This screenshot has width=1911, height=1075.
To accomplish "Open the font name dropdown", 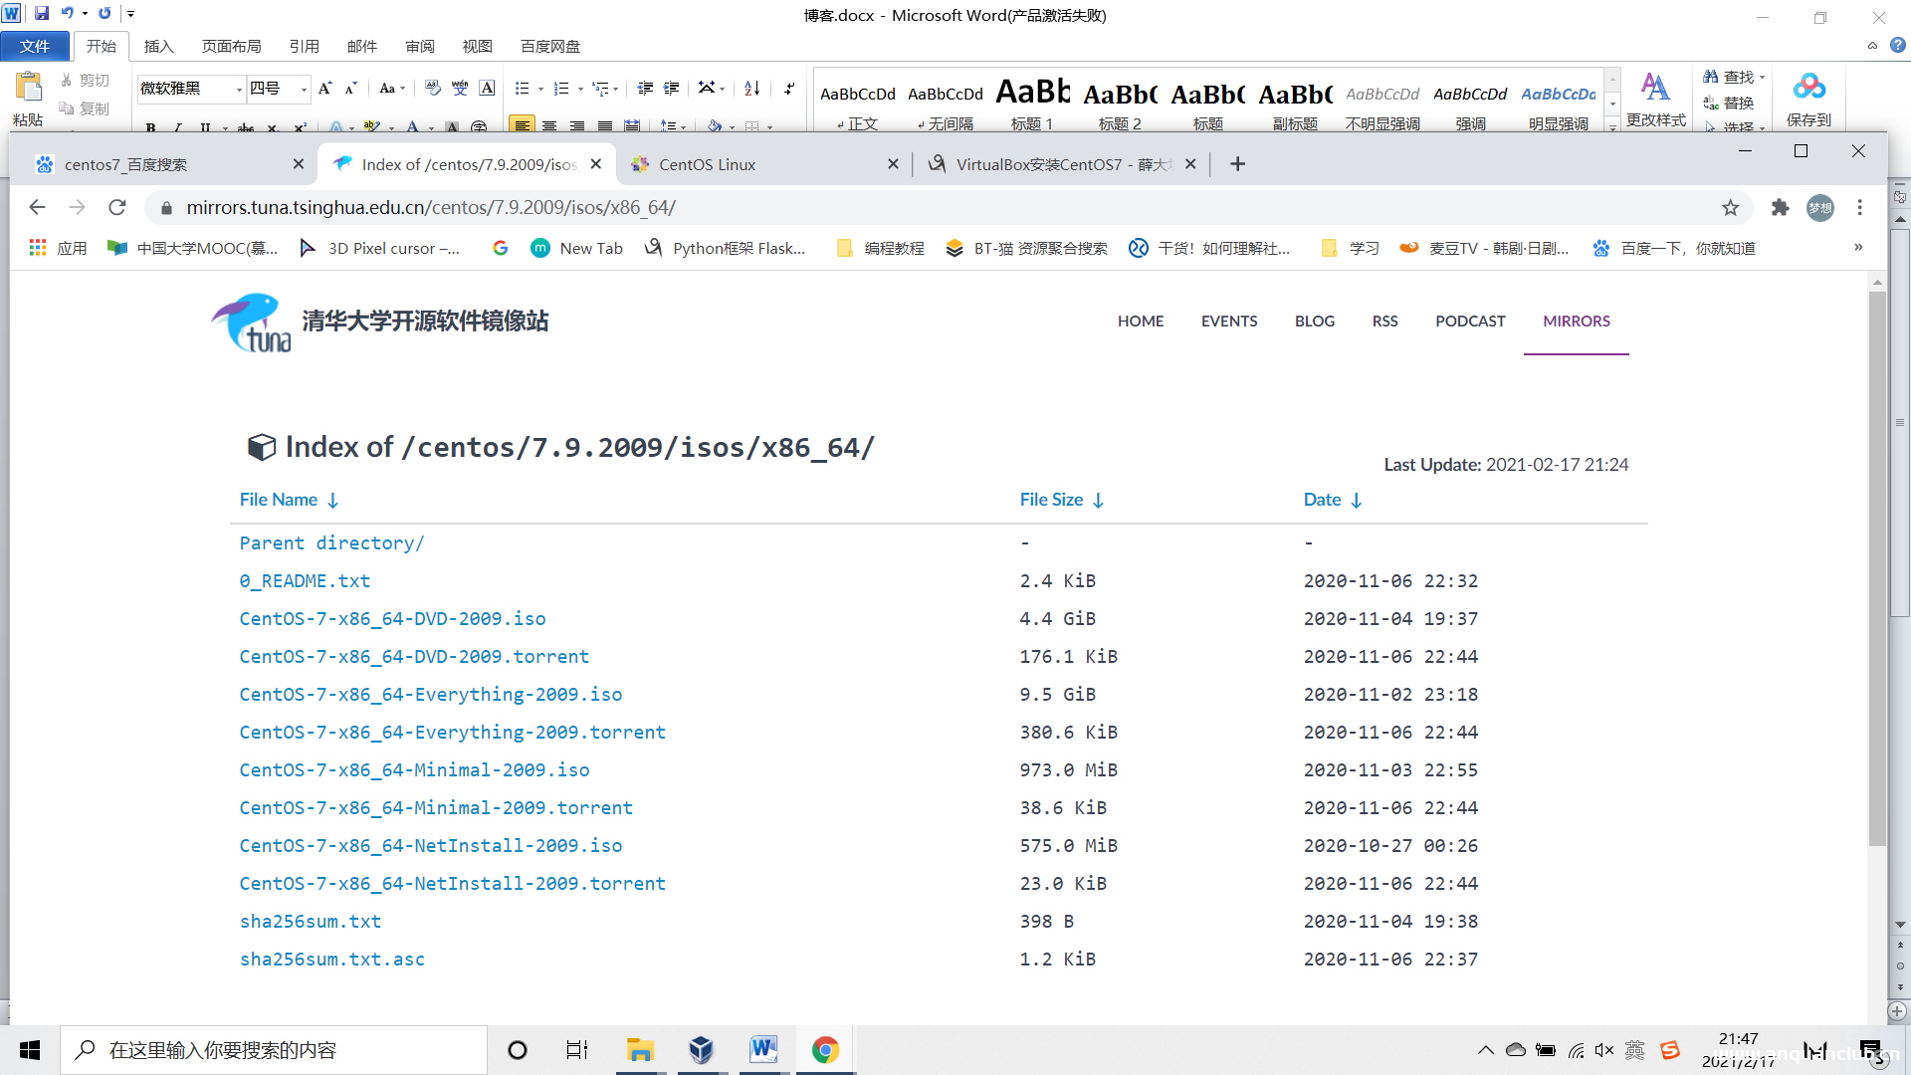I will pos(240,90).
